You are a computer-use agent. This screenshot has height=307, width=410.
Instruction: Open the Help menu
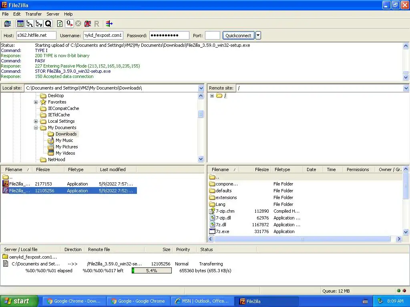68,14
